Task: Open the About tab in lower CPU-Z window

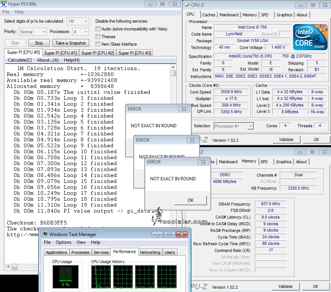Action: tap(301, 162)
